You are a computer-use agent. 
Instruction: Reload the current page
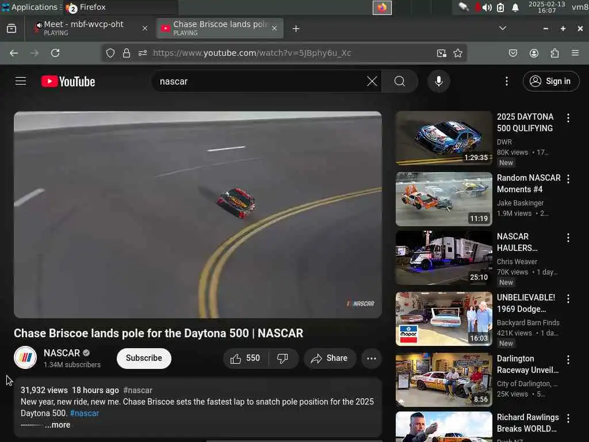click(x=55, y=53)
